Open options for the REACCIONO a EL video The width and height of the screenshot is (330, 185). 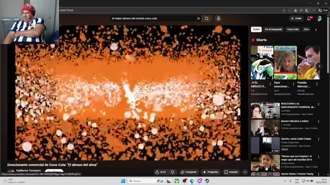(319, 104)
